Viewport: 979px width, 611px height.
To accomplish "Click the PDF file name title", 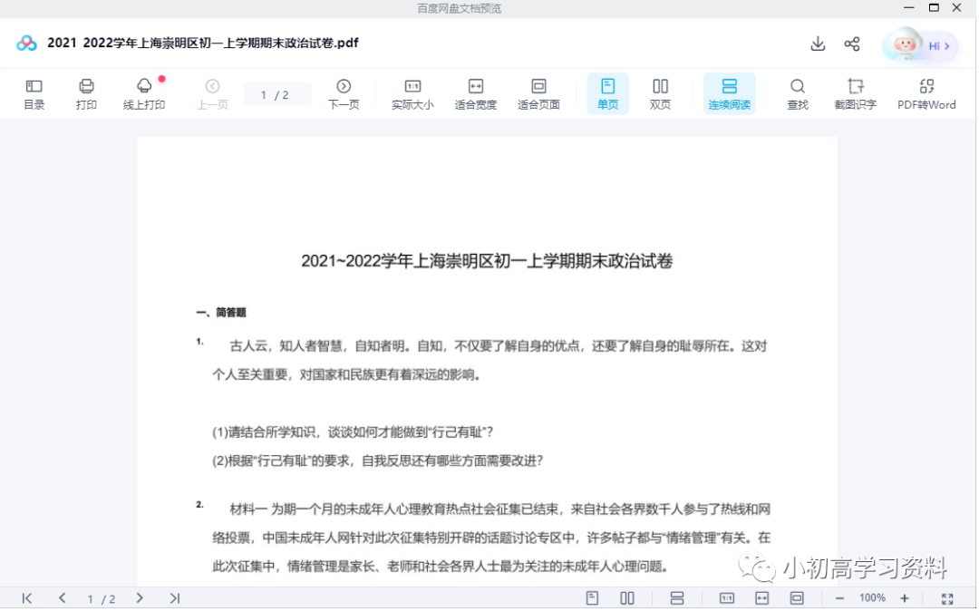I will pyautogui.click(x=203, y=43).
